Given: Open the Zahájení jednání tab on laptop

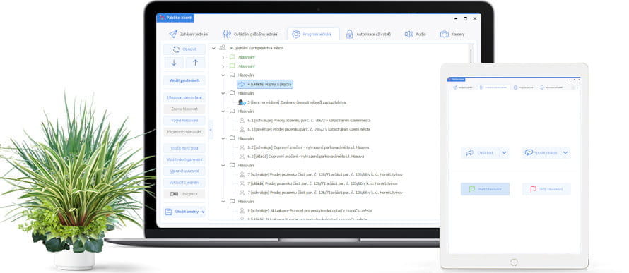Looking at the screenshot, I should pyautogui.click(x=189, y=35).
